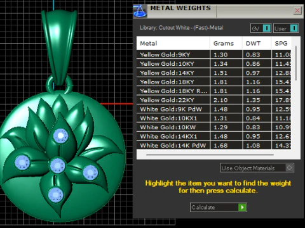Enable the Use Object Materials option
This screenshot has width=305, height=228.
coord(257,168)
